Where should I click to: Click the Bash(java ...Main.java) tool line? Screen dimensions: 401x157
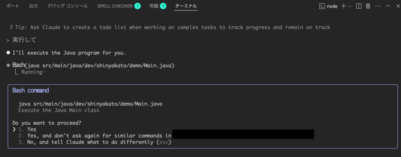pyautogui.click(x=93, y=66)
